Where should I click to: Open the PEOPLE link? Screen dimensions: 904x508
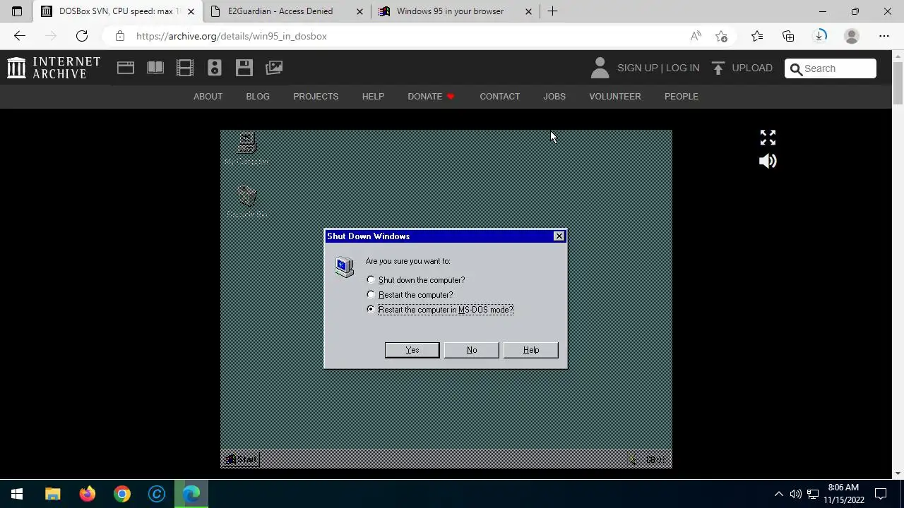point(681,96)
